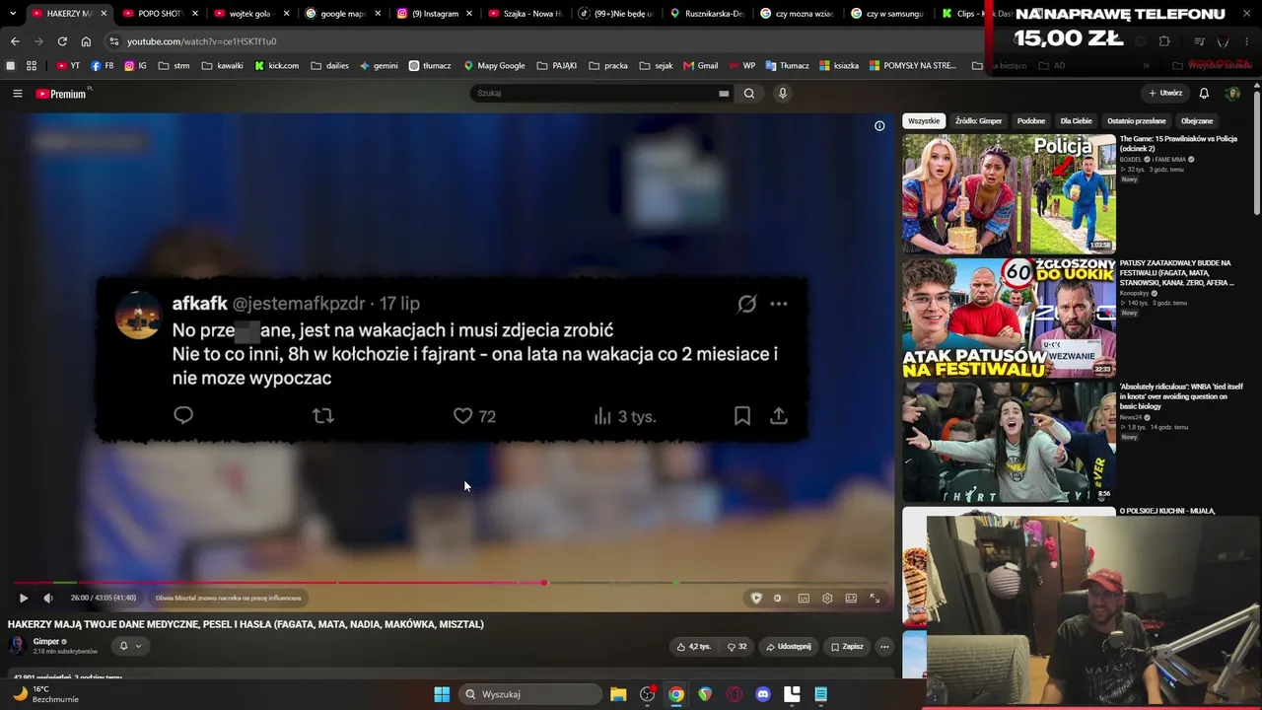
Task: Open Discord from the taskbar
Action: click(x=762, y=694)
